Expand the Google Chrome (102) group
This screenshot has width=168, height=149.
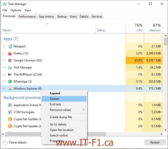pyautogui.click(x=4, y=60)
